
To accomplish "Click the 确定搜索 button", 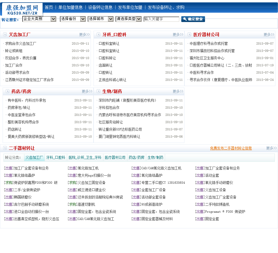I will coord(193,19).
